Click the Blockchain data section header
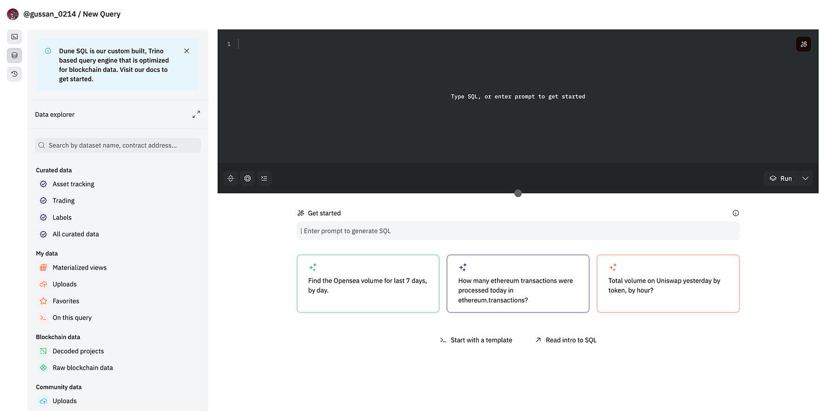The width and height of the screenshot is (825, 411). pyautogui.click(x=58, y=337)
